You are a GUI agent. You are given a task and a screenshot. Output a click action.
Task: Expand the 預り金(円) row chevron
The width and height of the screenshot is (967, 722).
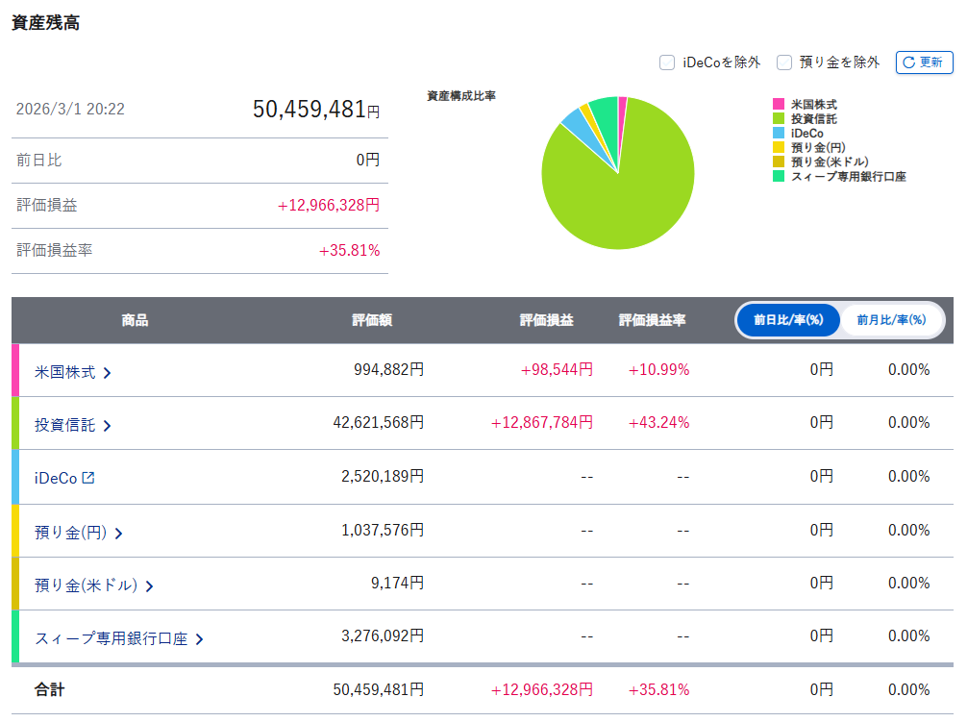click(x=118, y=533)
